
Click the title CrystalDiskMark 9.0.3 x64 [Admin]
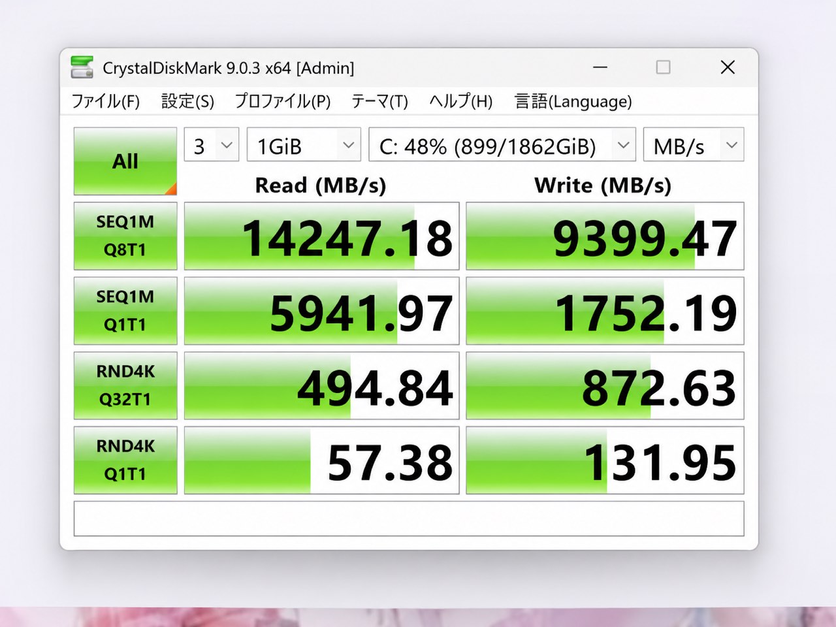pyautogui.click(x=229, y=68)
